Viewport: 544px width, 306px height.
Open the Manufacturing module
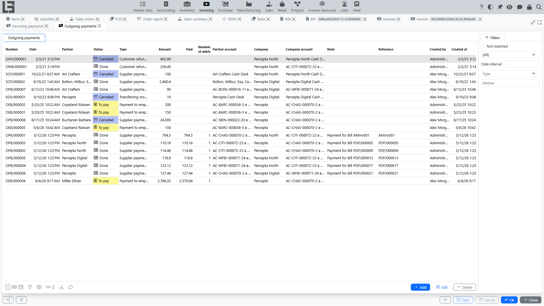pos(249,7)
